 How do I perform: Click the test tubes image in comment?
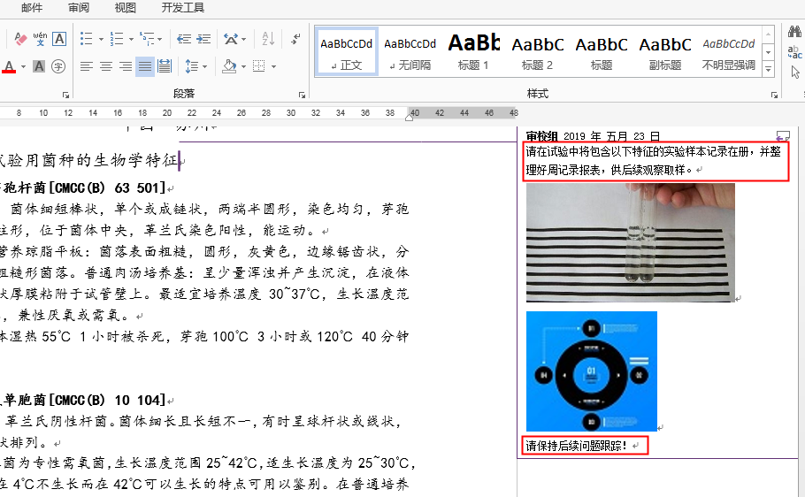[630, 241]
